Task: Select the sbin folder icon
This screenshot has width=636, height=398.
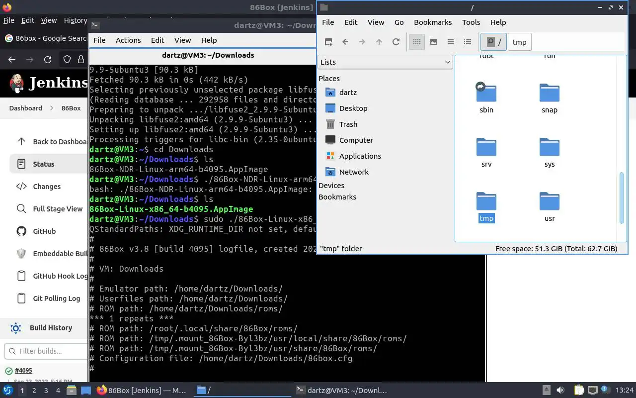Action: (486, 93)
